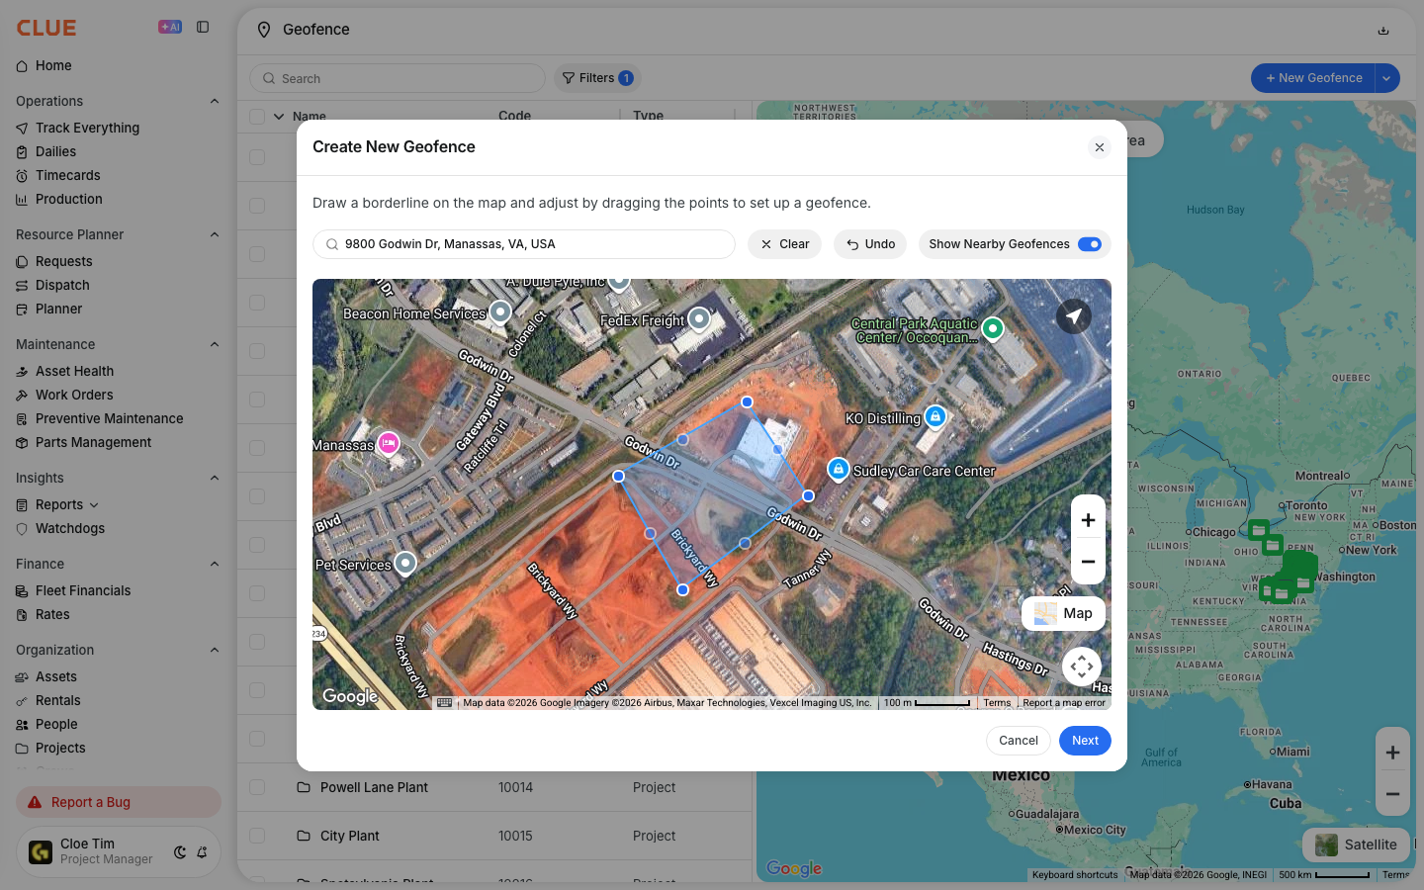This screenshot has height=890, width=1424.
Task: Toggle Show Nearby Geofences switch
Action: (x=1089, y=244)
